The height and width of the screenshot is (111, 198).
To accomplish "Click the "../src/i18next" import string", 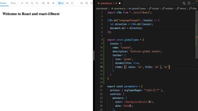I will pyautogui.click(x=140, y=13).
